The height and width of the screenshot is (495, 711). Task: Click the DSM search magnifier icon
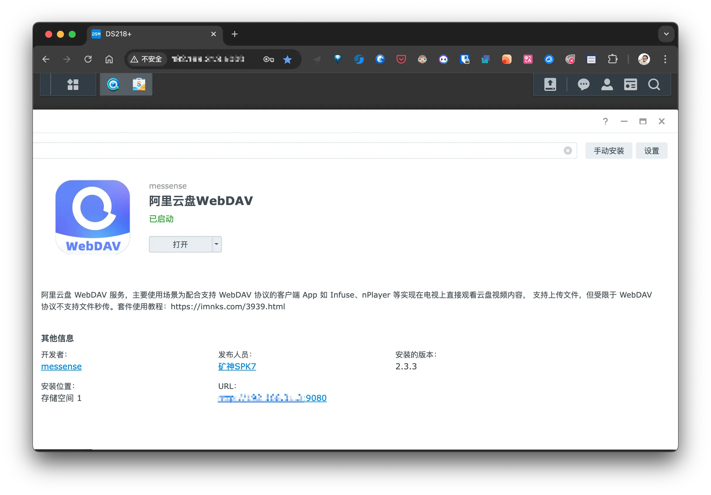pos(654,84)
